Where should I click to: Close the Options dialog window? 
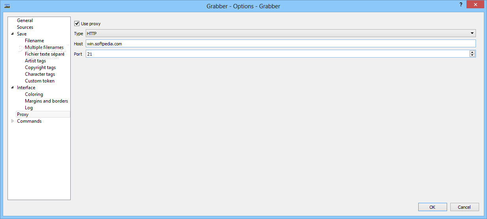(475, 4)
